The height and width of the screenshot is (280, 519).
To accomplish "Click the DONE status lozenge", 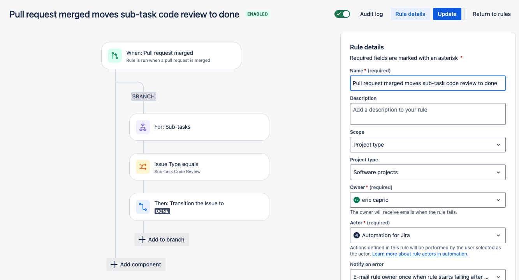I will click(x=162, y=211).
